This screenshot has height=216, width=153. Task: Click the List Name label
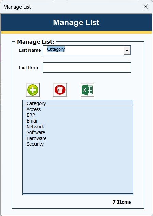tap(30, 50)
